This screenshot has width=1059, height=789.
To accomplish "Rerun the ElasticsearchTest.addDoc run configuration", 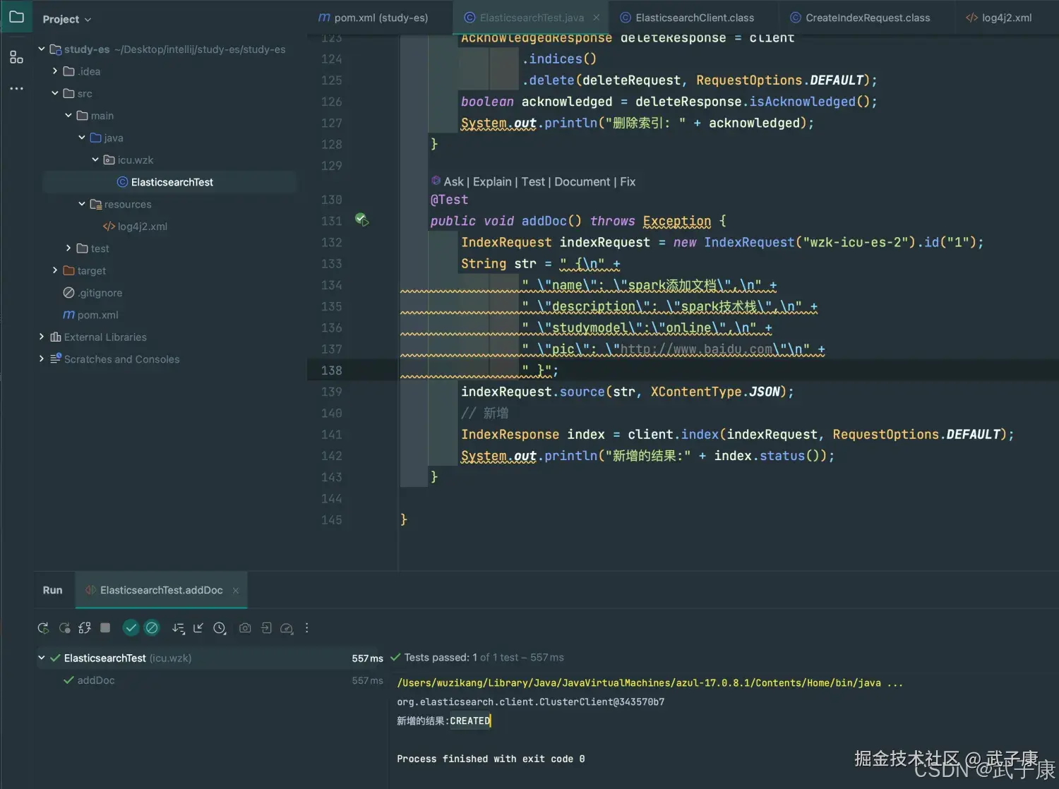I will pyautogui.click(x=42, y=627).
